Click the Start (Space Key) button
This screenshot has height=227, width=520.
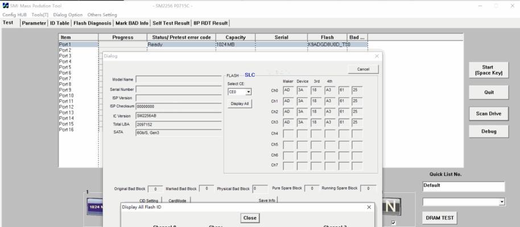point(489,70)
